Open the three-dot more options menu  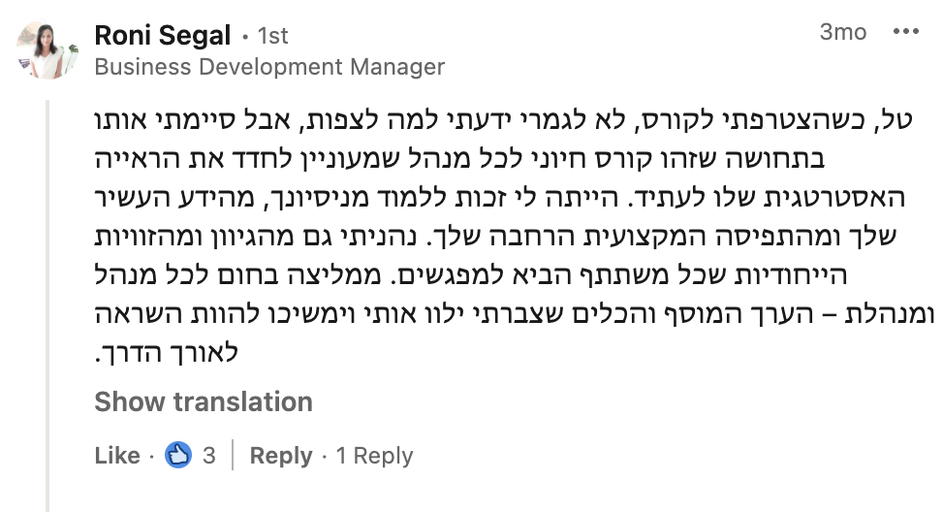(905, 32)
